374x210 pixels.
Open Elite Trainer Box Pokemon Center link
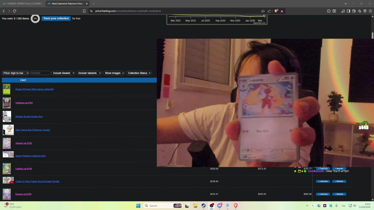click(x=33, y=130)
